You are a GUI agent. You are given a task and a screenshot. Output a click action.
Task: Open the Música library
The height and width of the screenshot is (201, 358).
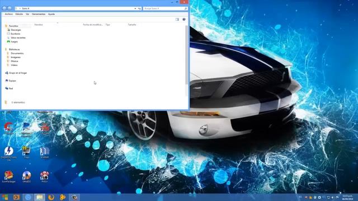pos(15,61)
